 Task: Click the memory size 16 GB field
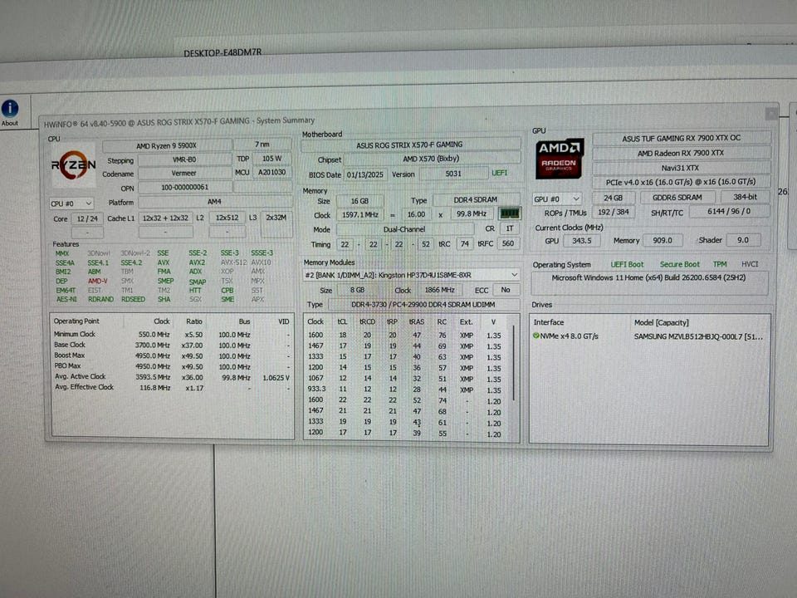[x=359, y=201]
